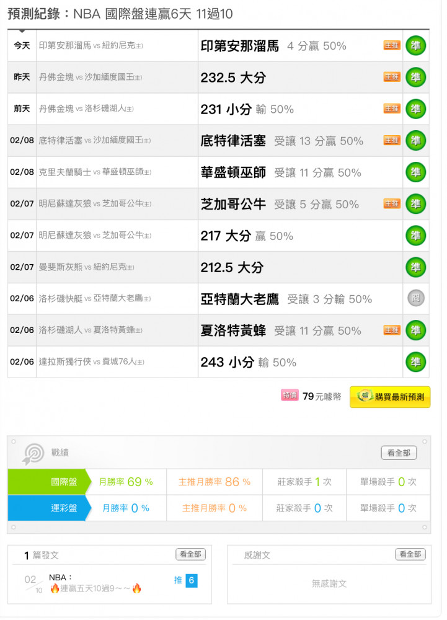Open 看全部 in 發文 panel

[x=190, y=554]
